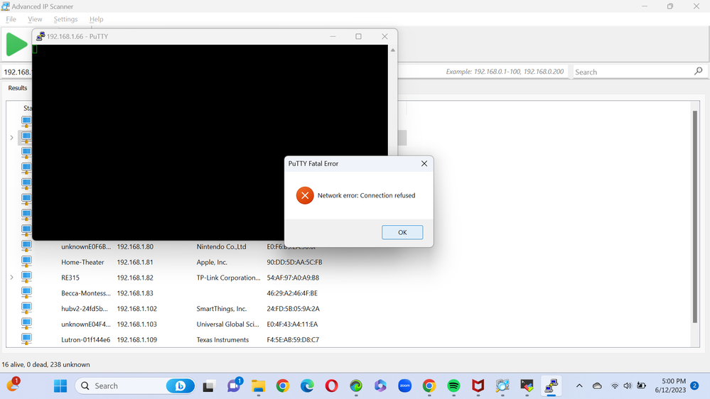710x399 pixels.
Task: Open the volume speaker tray icon
Action: pyautogui.click(x=627, y=386)
